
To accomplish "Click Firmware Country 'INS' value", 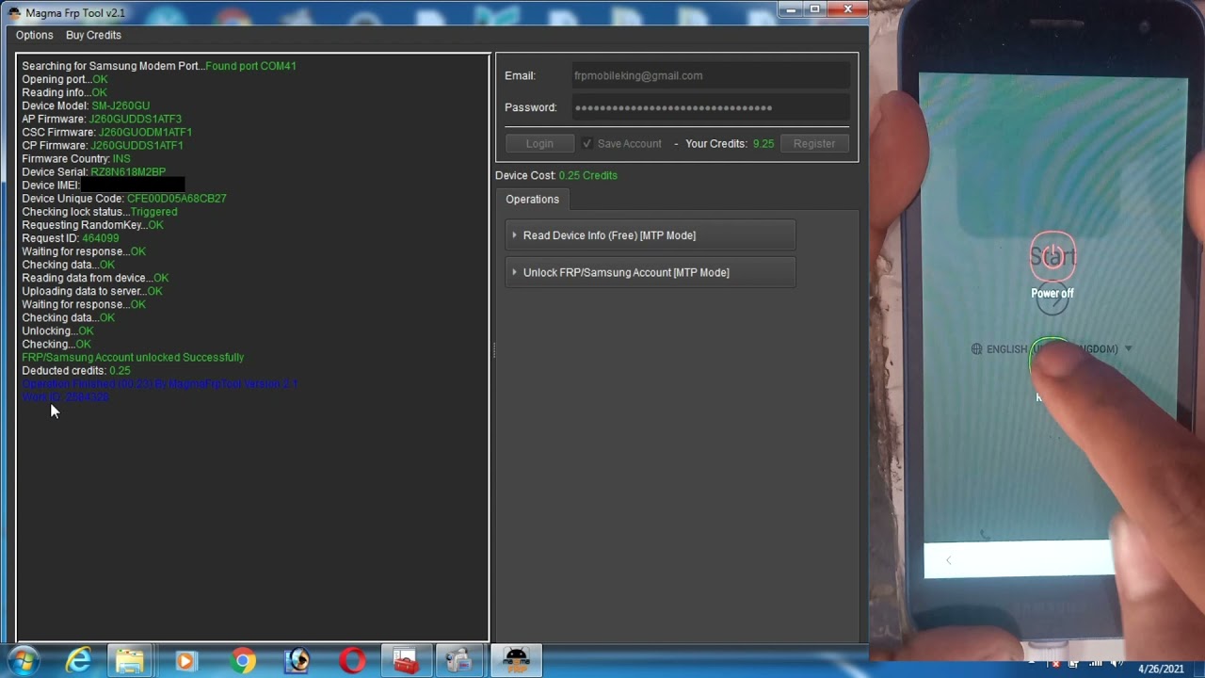I will (121, 158).
